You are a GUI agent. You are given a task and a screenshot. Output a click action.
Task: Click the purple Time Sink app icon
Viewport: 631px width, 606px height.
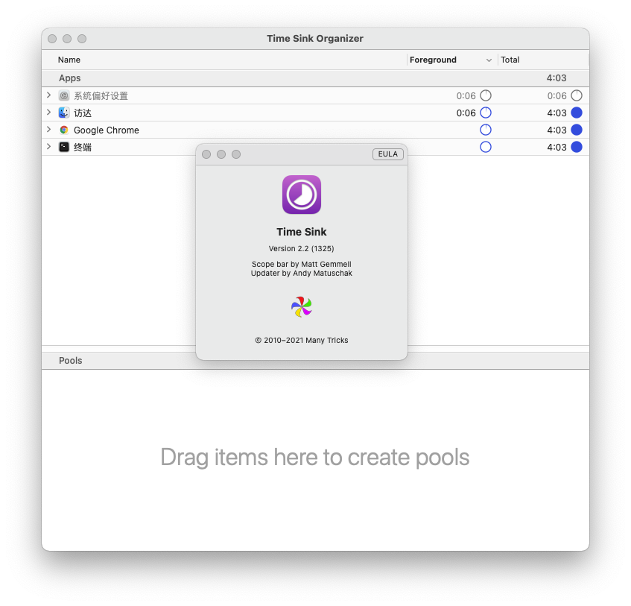pos(302,195)
